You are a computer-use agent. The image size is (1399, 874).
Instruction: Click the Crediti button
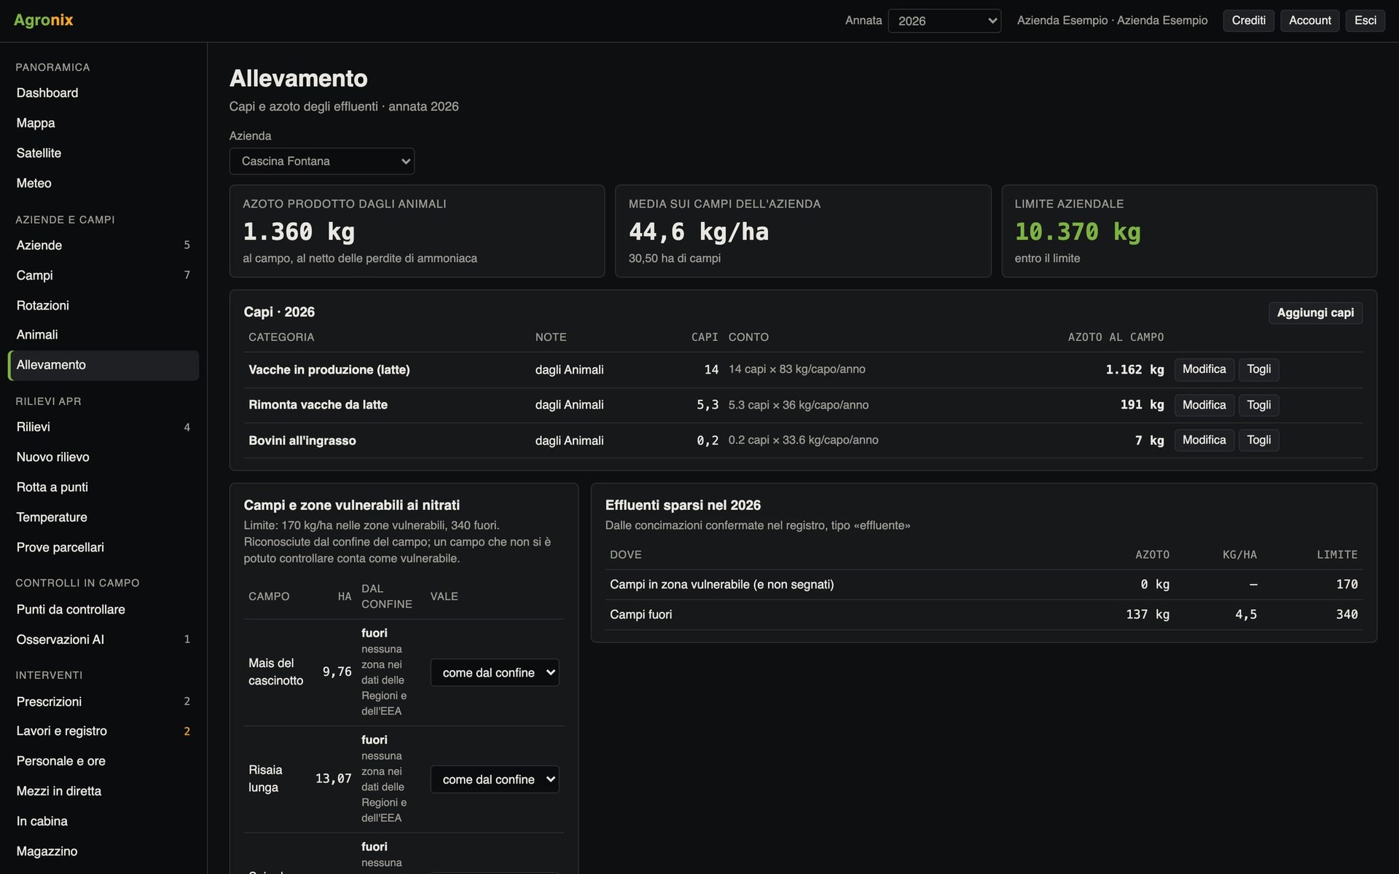click(1248, 20)
